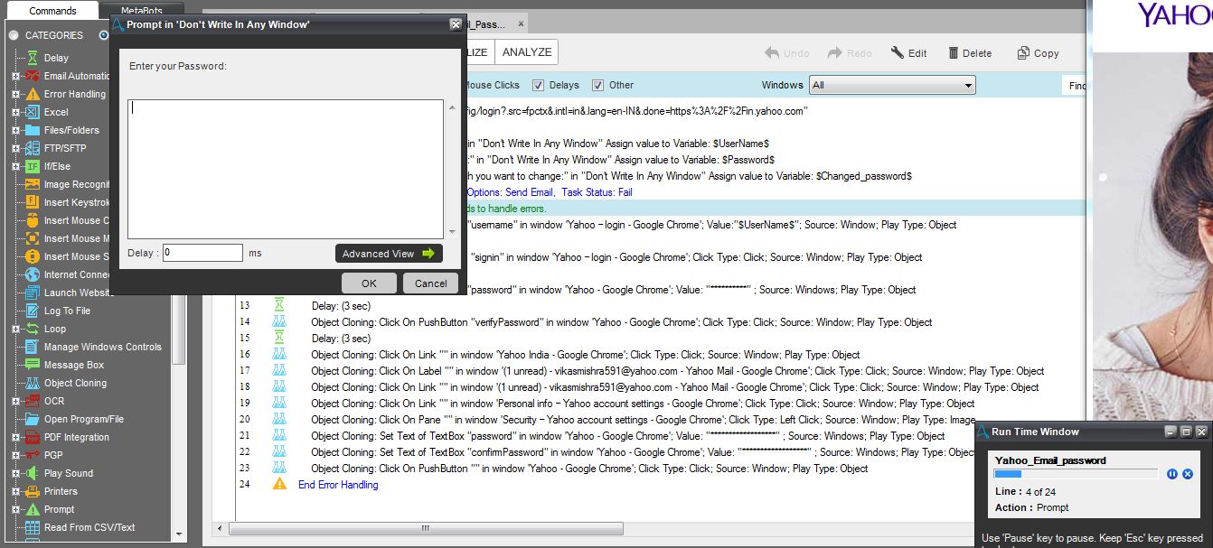
Task: Switch to the MetaBots tab
Action: click(141, 11)
